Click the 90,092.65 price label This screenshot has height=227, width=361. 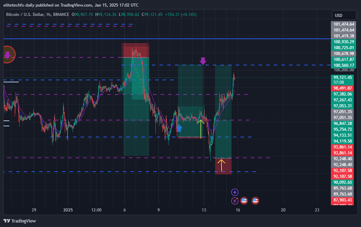coord(342,182)
